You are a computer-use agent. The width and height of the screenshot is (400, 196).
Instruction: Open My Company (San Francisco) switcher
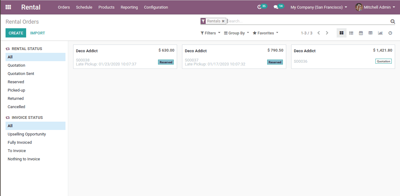click(319, 7)
